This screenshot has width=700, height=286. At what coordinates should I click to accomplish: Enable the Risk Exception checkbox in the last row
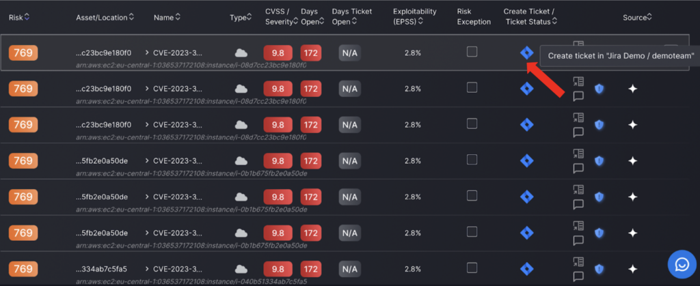click(472, 268)
